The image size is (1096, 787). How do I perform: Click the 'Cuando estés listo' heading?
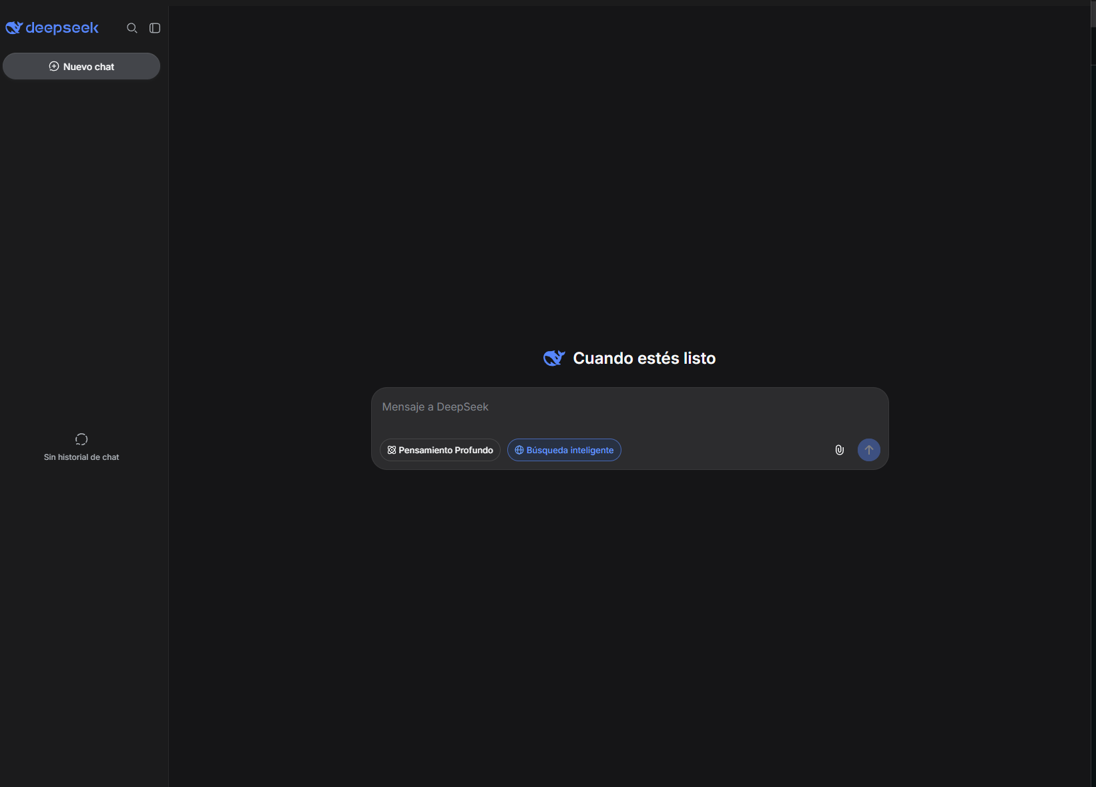pyautogui.click(x=644, y=358)
